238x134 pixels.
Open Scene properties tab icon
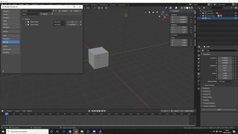[199, 66]
